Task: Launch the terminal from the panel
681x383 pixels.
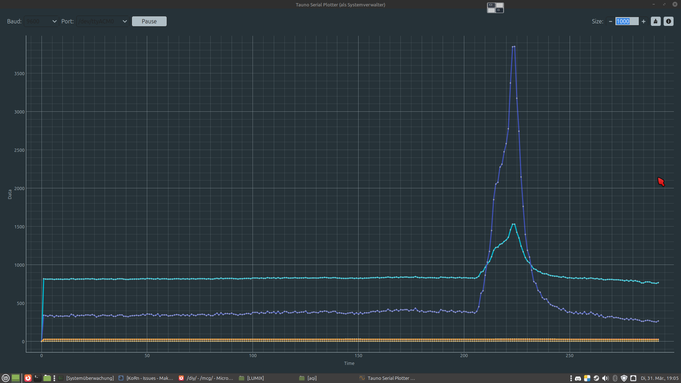Action: click(37, 378)
